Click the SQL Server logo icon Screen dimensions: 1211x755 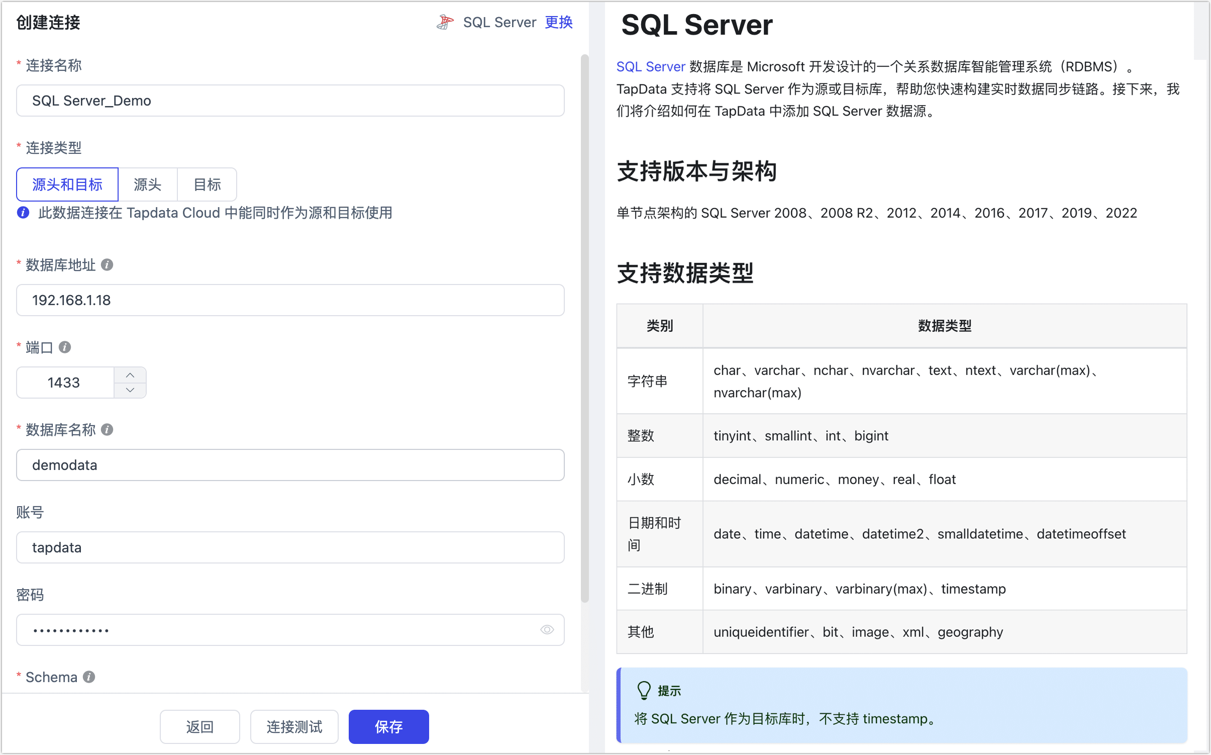click(x=444, y=22)
